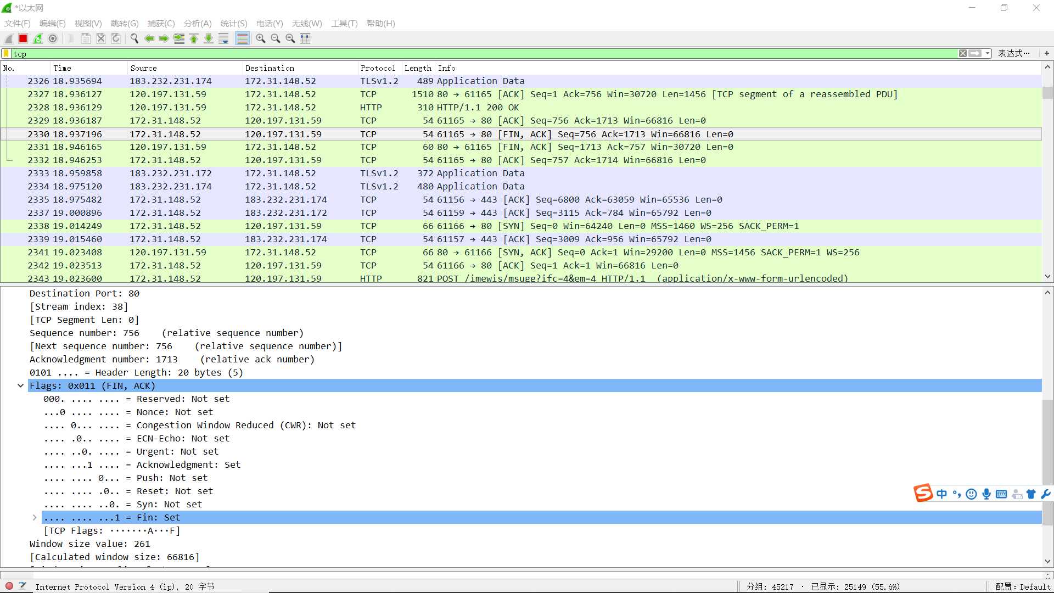Open display filter history dropdown

pyautogui.click(x=988, y=53)
